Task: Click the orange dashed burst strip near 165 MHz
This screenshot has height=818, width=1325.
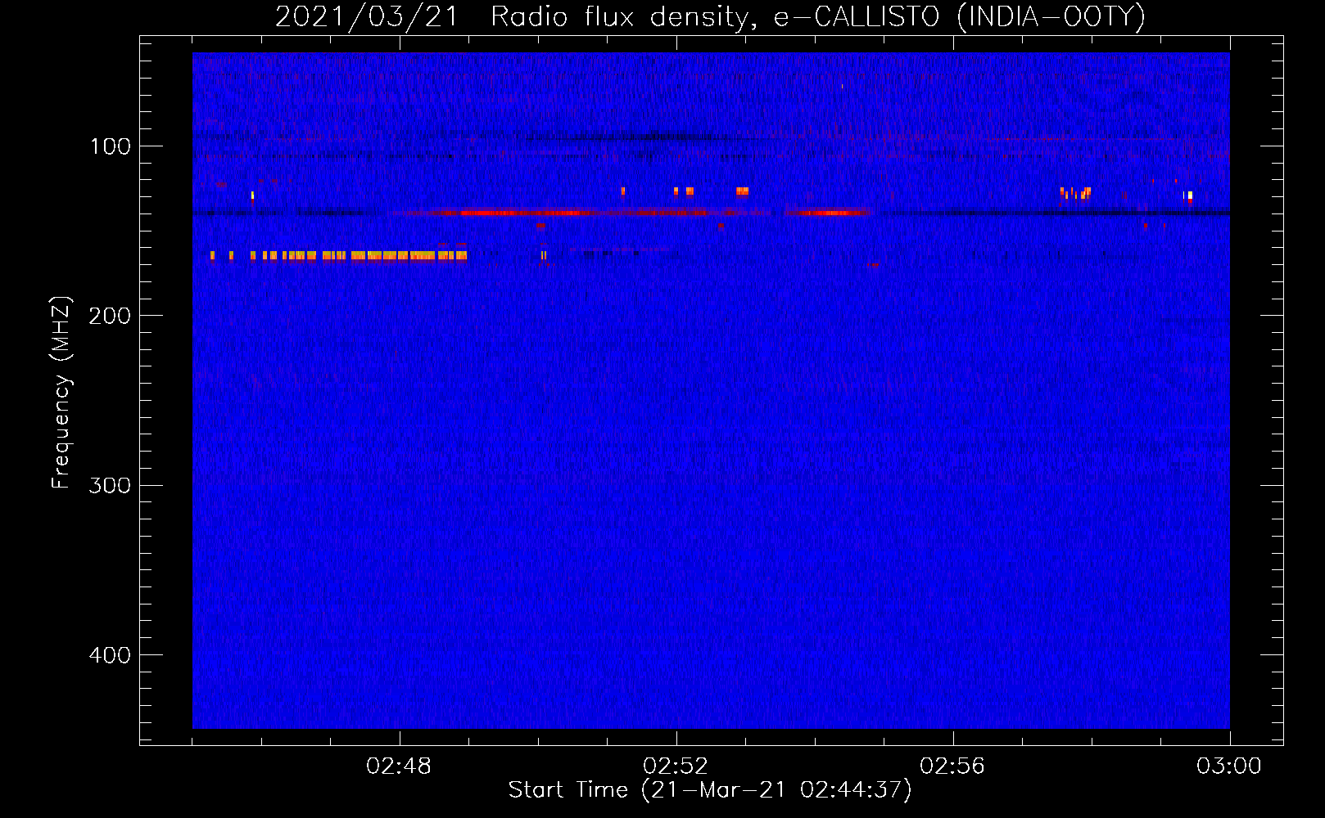Action: [x=338, y=256]
